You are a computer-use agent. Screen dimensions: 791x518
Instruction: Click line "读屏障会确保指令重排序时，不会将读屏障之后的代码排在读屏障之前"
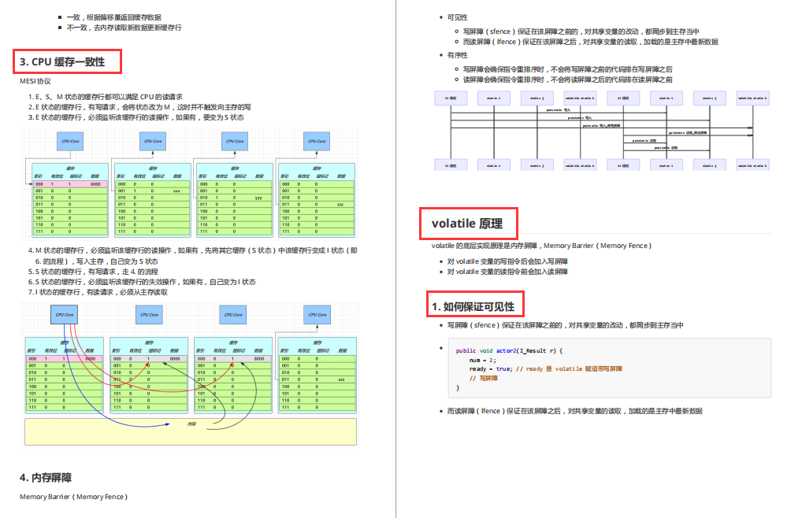coord(567,80)
